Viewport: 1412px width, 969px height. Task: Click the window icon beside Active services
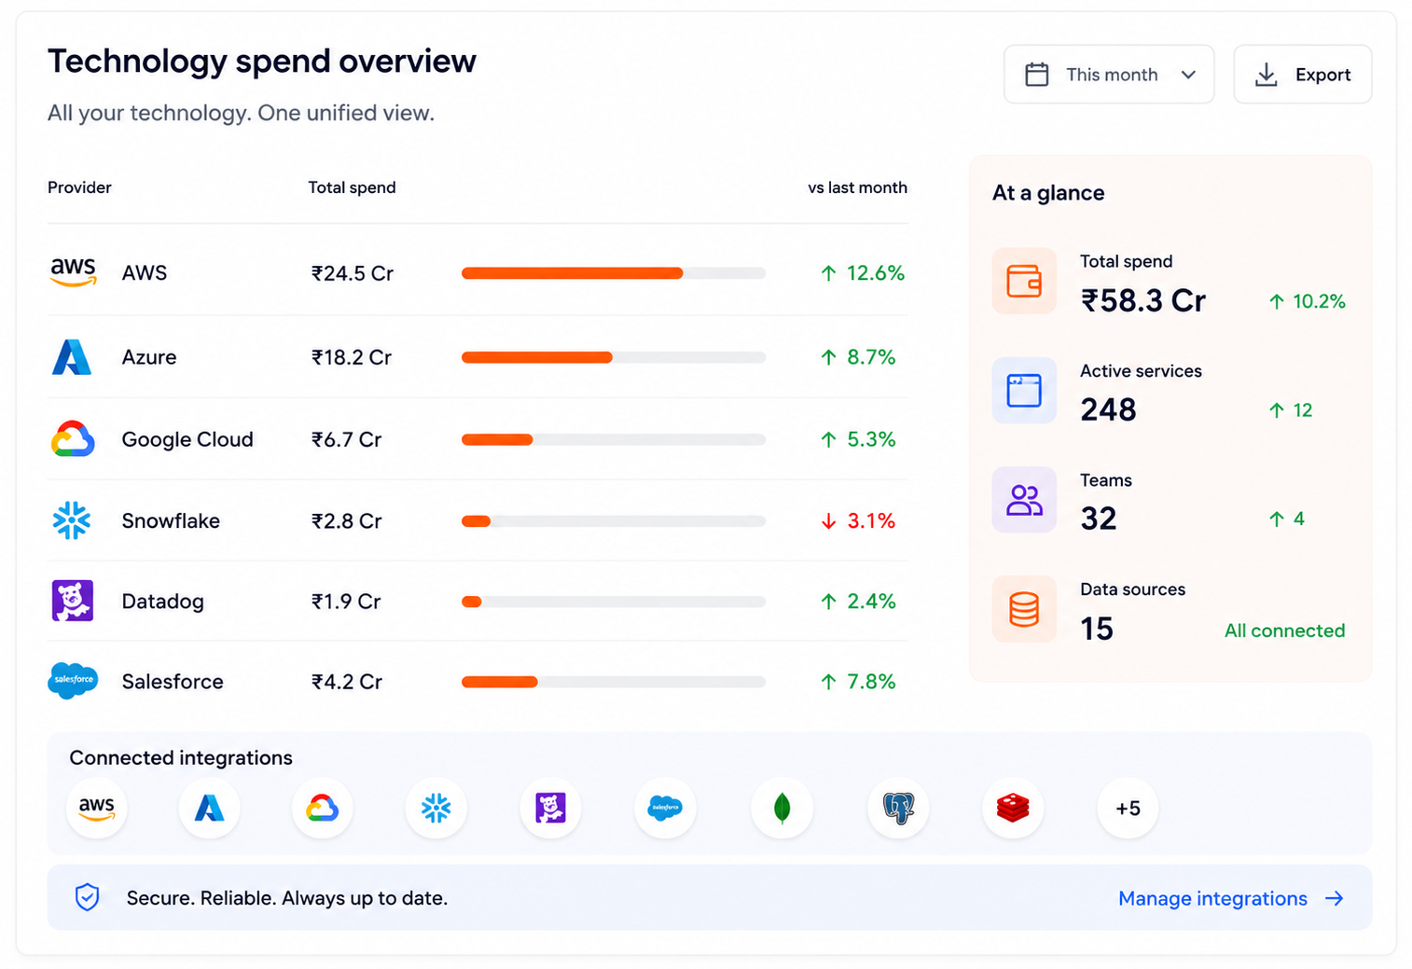tap(1024, 390)
